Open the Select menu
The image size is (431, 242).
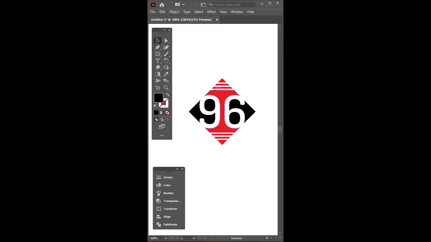click(x=199, y=12)
